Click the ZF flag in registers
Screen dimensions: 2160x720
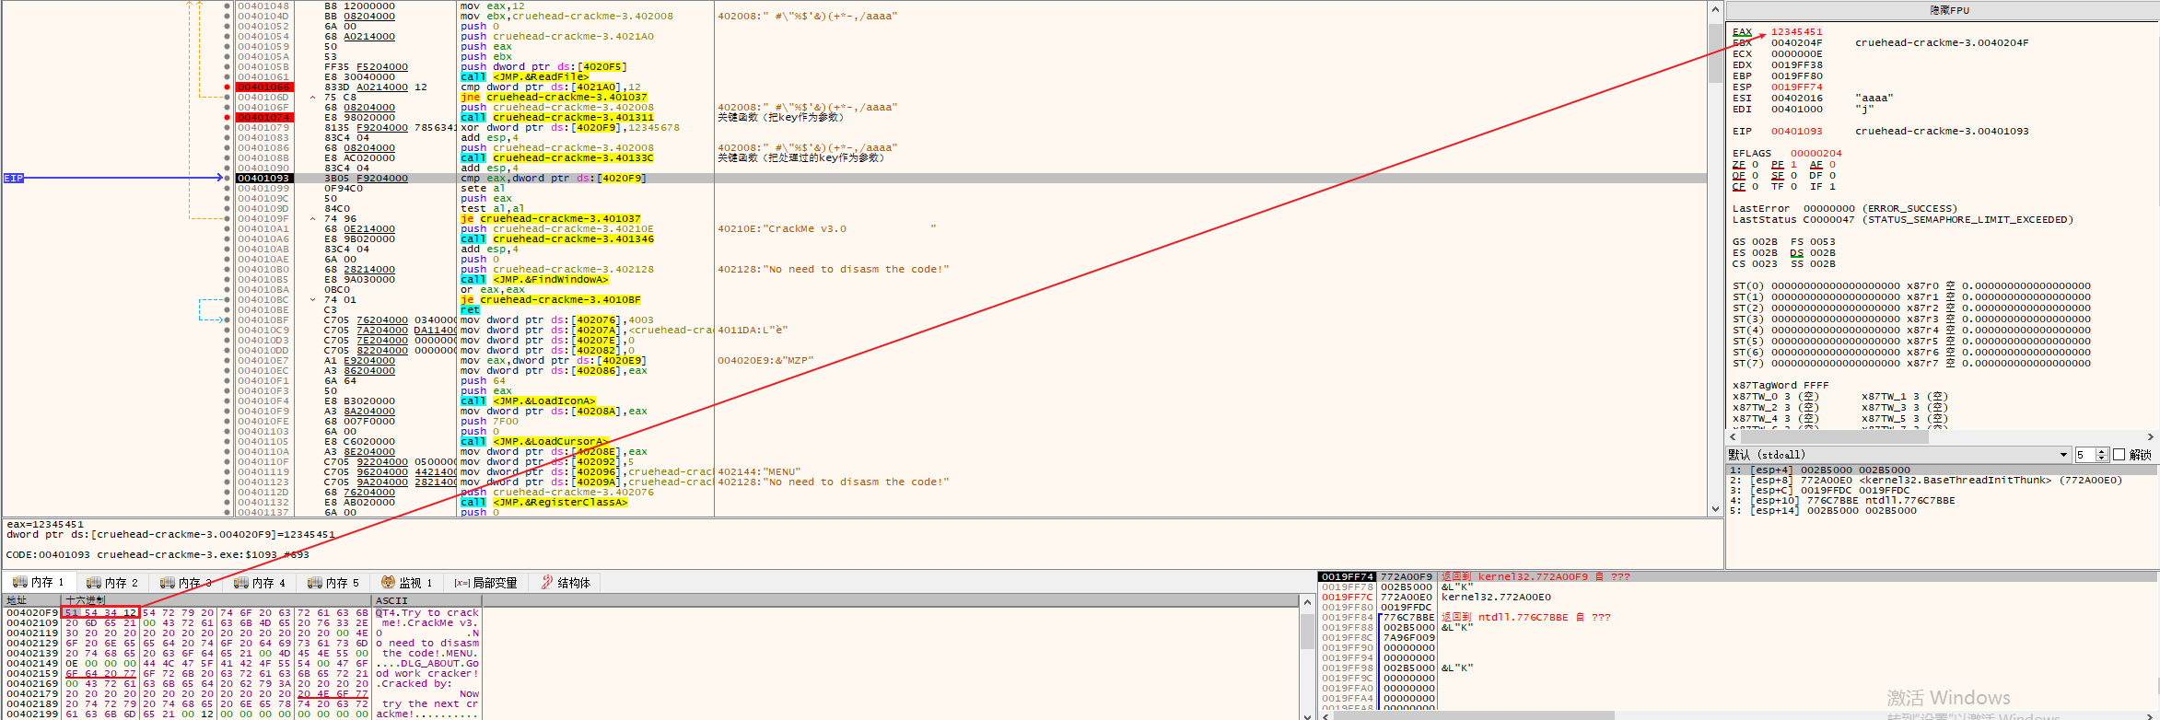1739,165
